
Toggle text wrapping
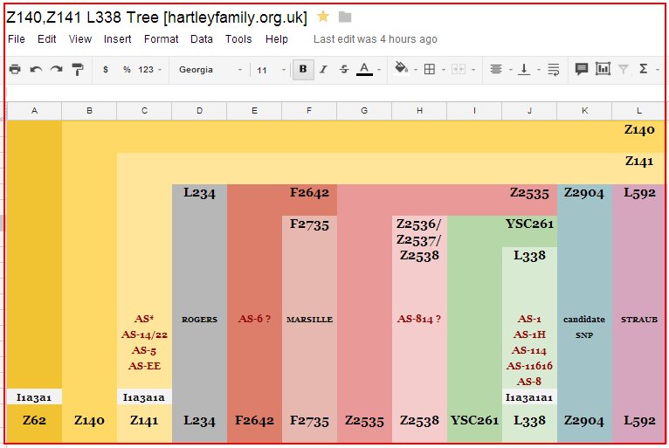(x=554, y=69)
